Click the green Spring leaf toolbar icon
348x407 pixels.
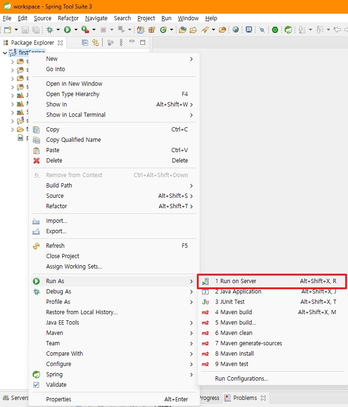pyautogui.click(x=288, y=30)
